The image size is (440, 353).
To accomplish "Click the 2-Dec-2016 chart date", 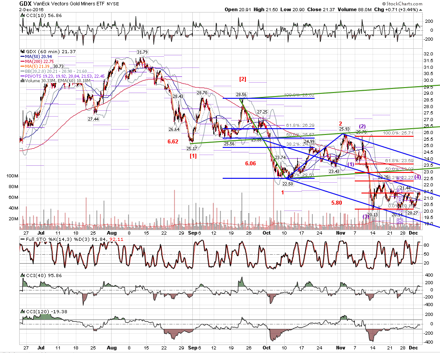I will pos(31,9).
